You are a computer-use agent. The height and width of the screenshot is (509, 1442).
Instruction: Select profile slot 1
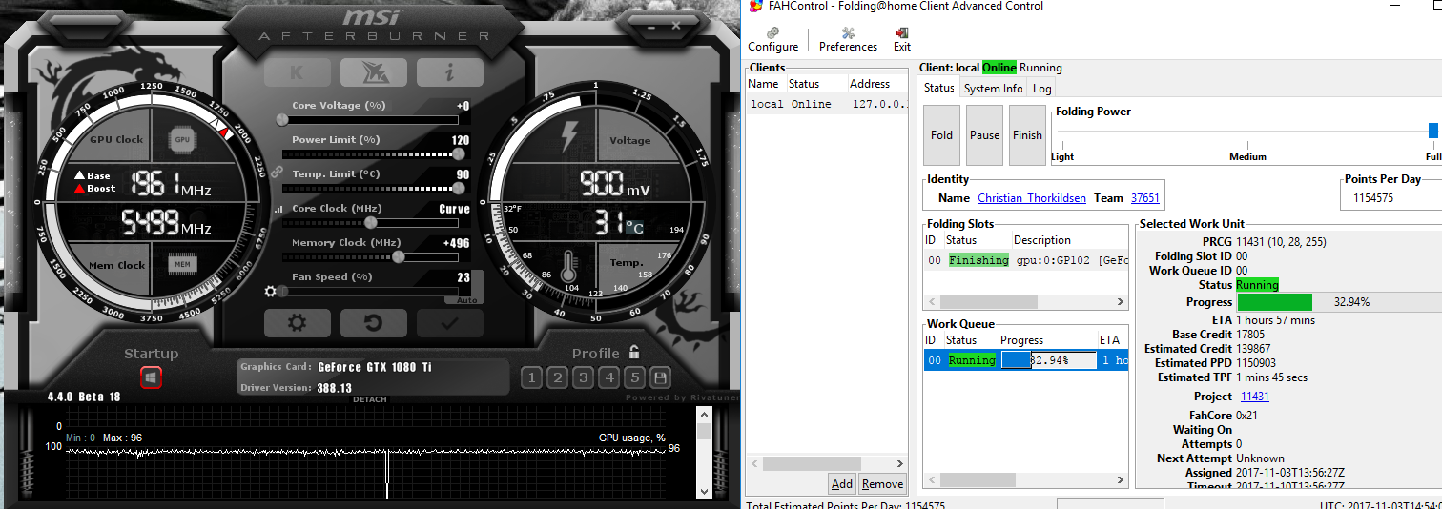click(532, 377)
